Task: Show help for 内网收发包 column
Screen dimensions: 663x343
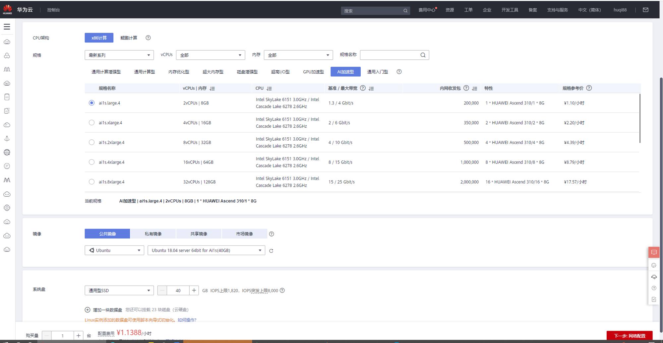Action: pos(466,88)
